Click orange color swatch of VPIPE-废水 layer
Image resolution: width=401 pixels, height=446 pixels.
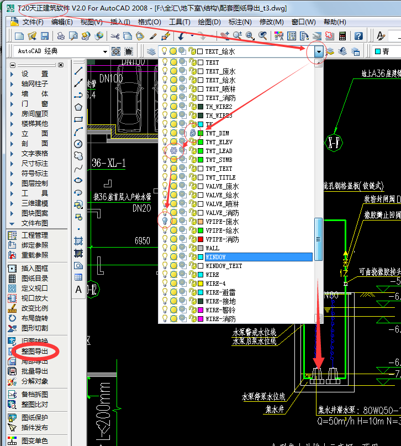pyautogui.click(x=200, y=221)
